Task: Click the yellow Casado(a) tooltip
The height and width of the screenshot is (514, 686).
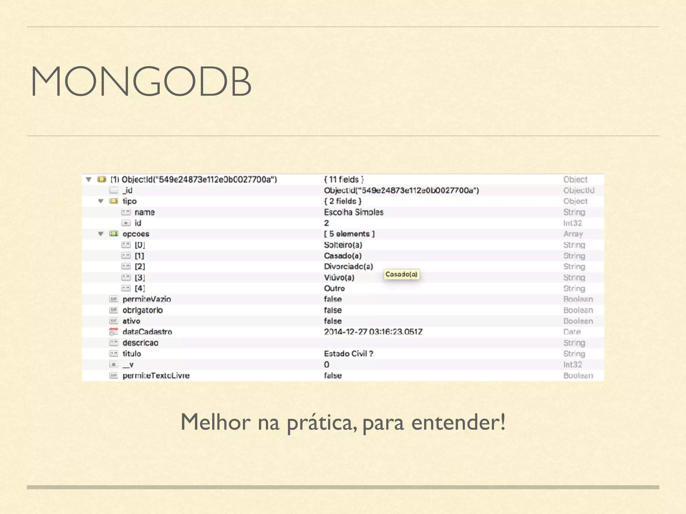Action: click(x=401, y=274)
